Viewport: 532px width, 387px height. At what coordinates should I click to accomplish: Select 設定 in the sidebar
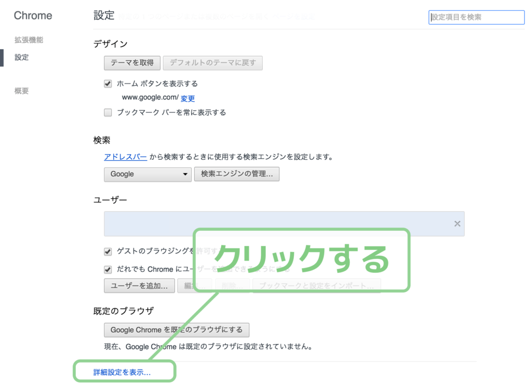click(x=22, y=57)
